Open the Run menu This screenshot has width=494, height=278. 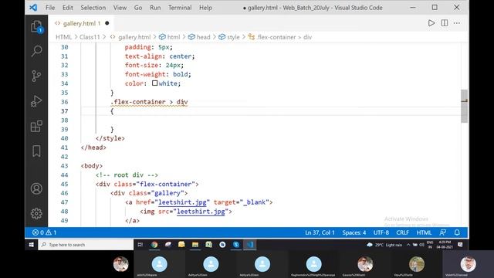tap(155, 8)
